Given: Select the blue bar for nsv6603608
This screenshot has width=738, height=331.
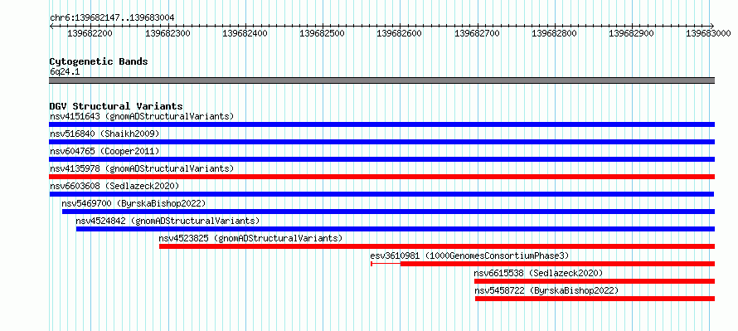Looking at the screenshot, I should 381,194.
